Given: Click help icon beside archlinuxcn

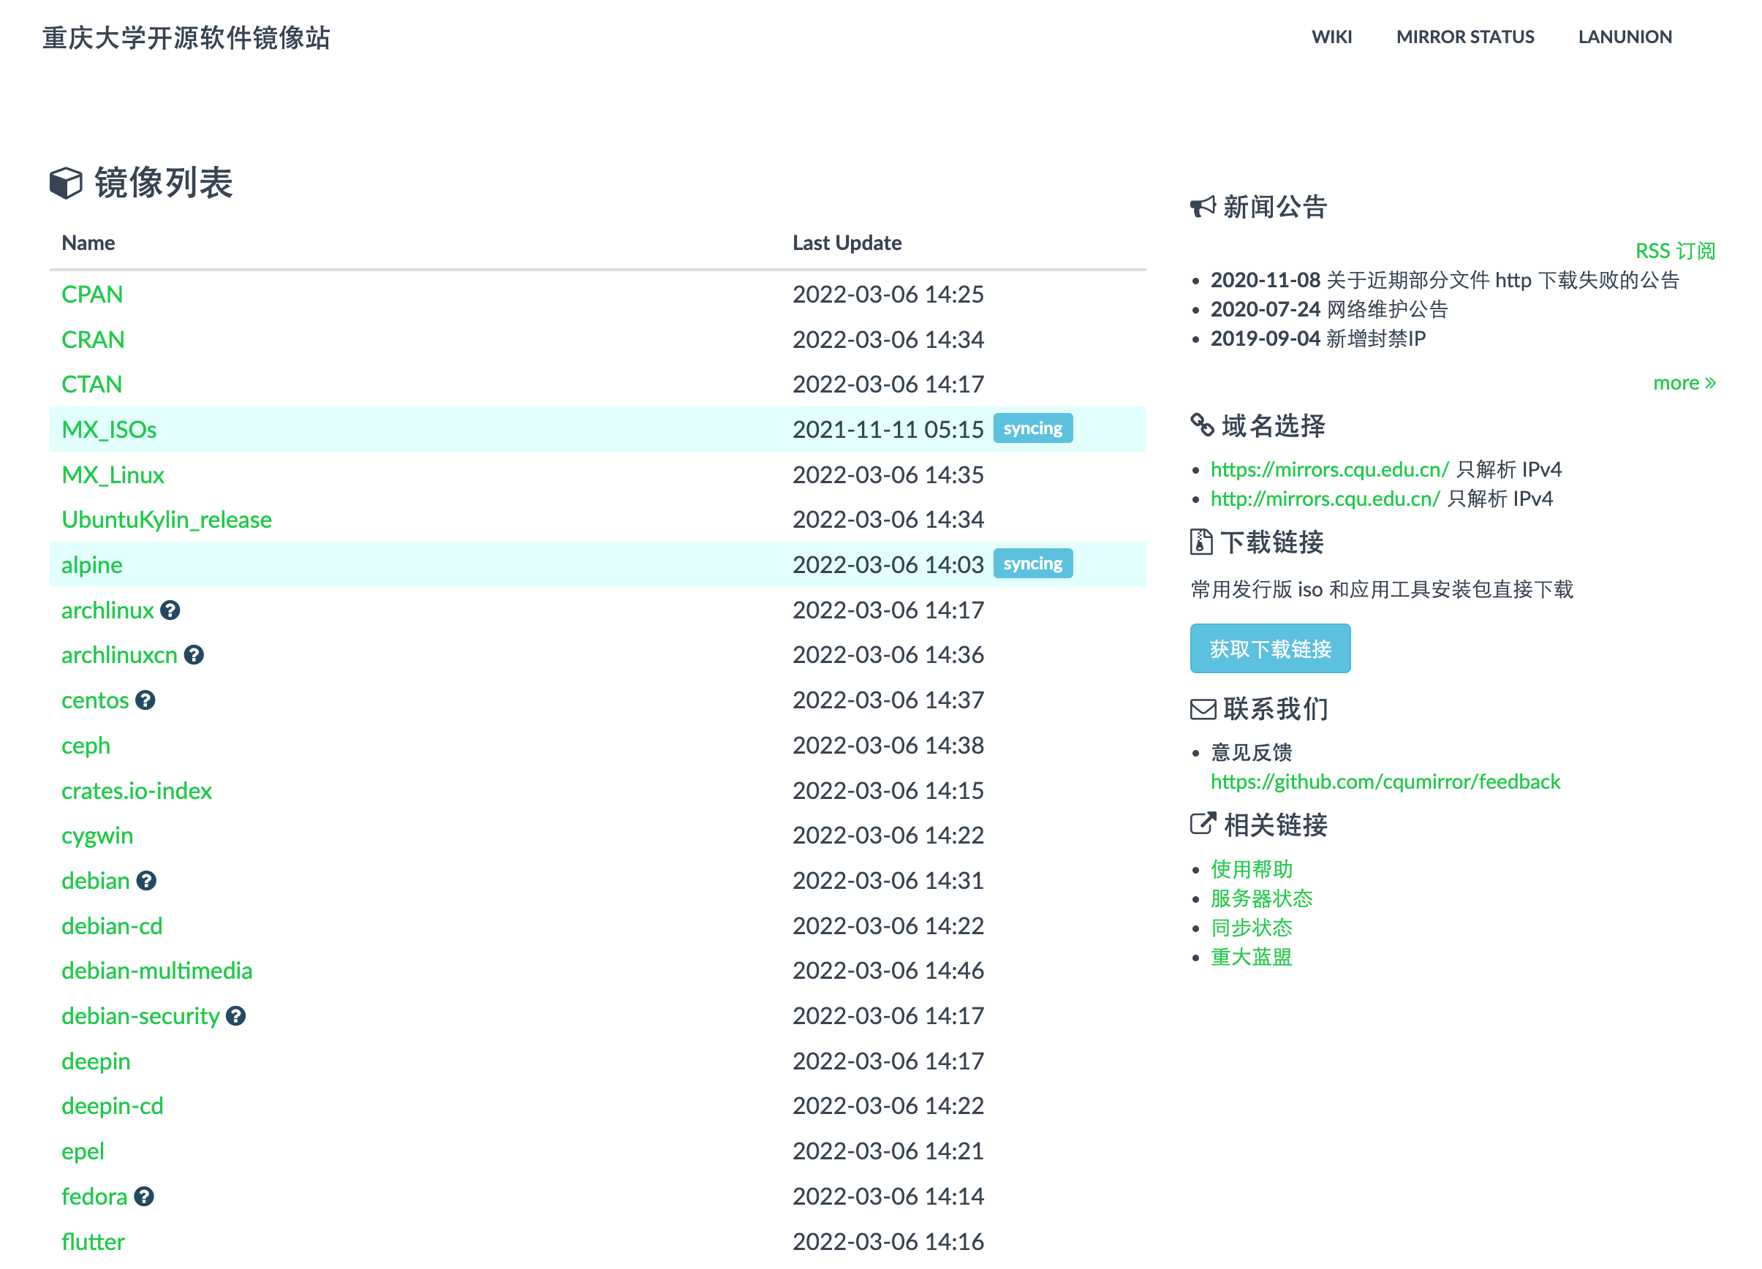Looking at the screenshot, I should click(194, 656).
